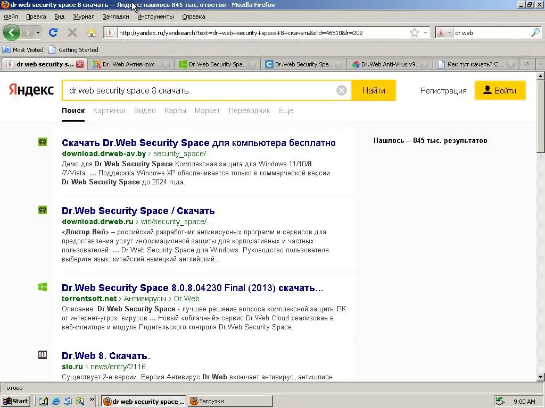
Task: Open the 'Dr.Web Security Space 8.0.8.04230 Final' result
Action: tap(192, 288)
